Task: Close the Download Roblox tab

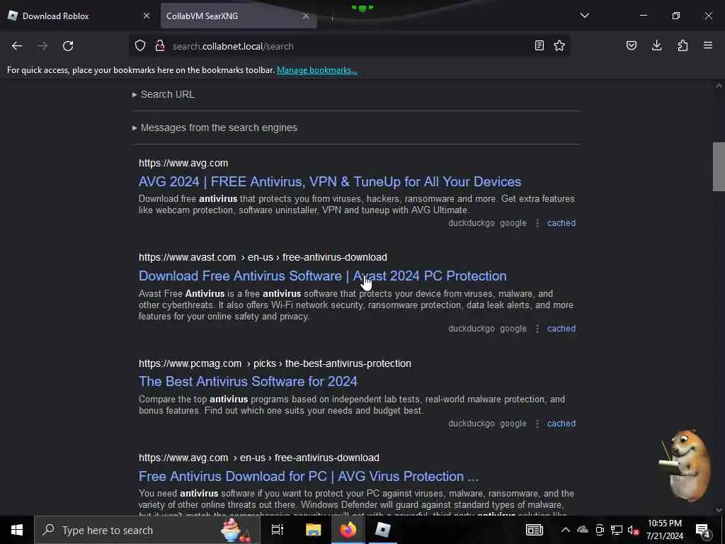Action: (147, 16)
